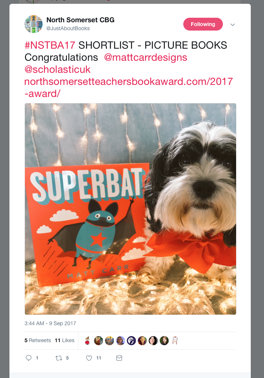View the 11 Likes list
Screen dimensions: 264x378
point(64,340)
